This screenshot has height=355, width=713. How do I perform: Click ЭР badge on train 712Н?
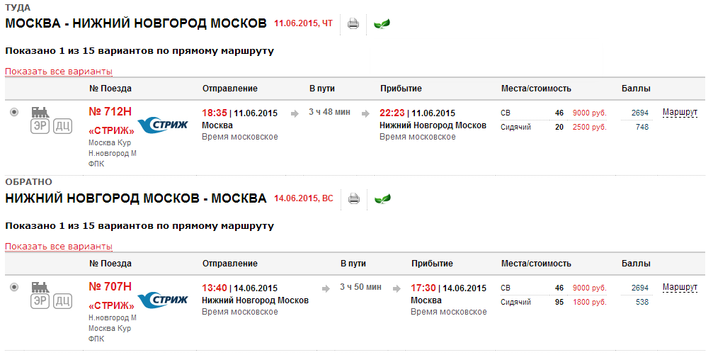tap(40, 126)
